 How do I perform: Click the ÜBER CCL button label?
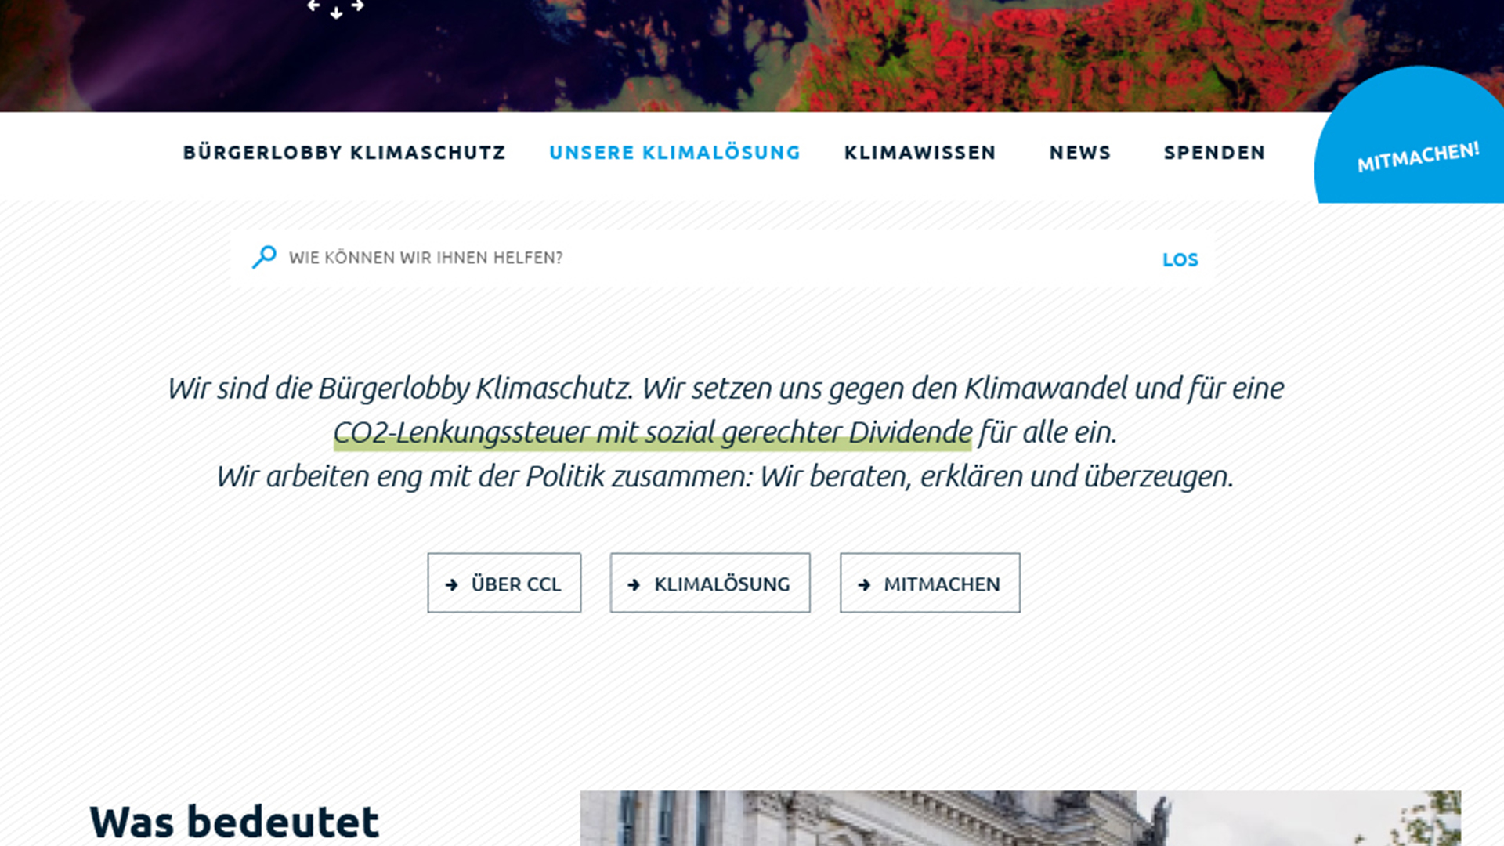[x=516, y=584]
